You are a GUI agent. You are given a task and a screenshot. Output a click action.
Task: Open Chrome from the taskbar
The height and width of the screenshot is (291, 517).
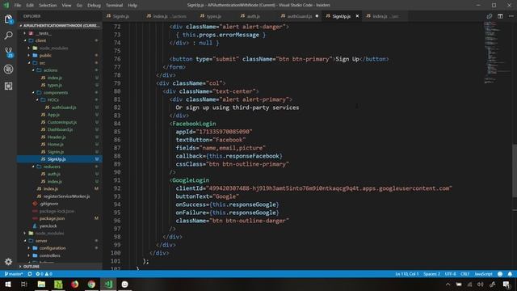click(x=91, y=284)
